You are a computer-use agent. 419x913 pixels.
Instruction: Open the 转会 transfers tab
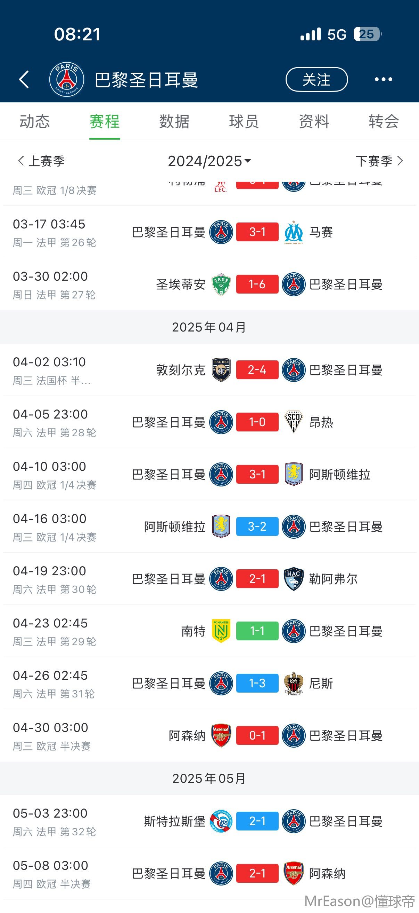click(x=384, y=122)
